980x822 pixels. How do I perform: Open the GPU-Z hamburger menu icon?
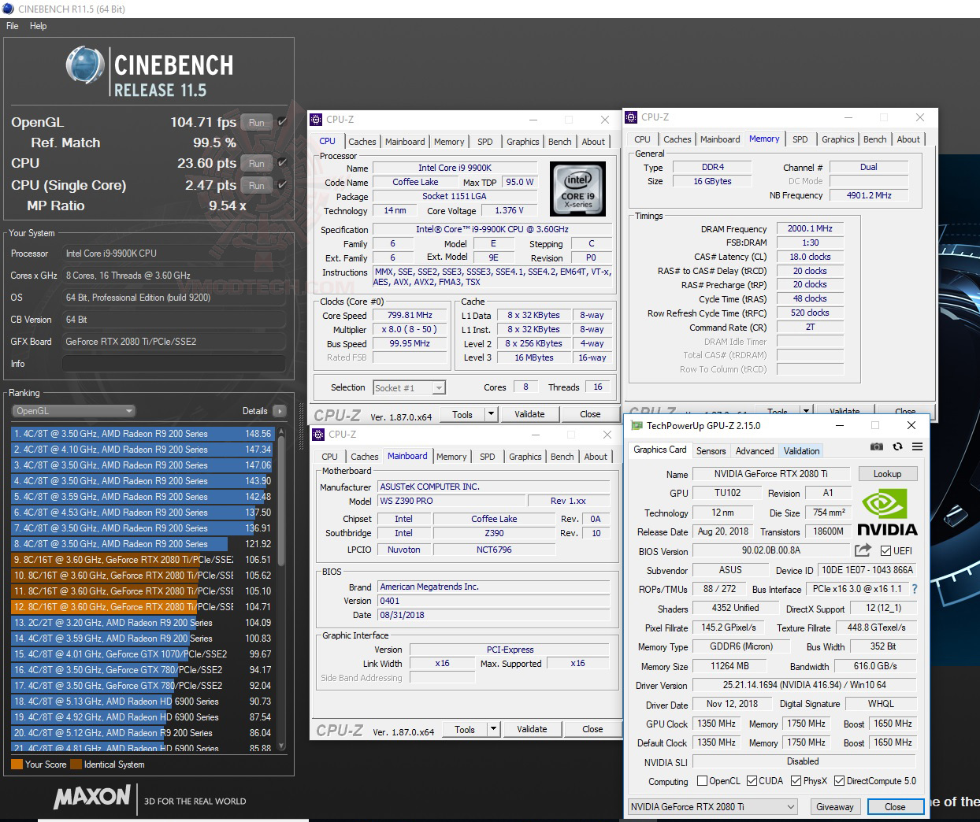click(916, 446)
